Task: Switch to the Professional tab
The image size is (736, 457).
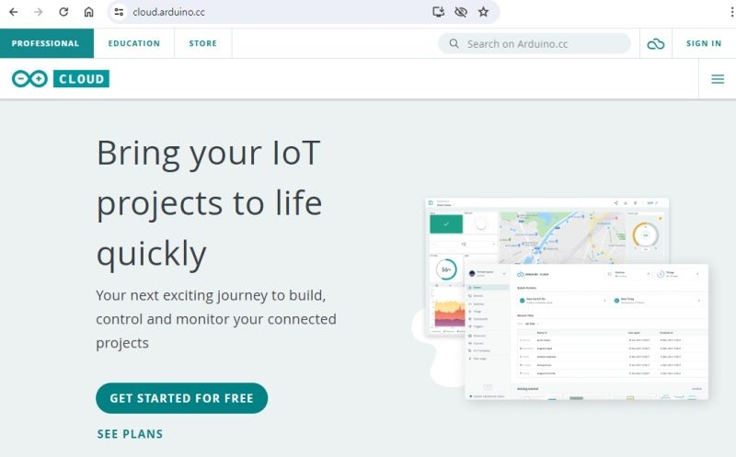Action: 45,43
